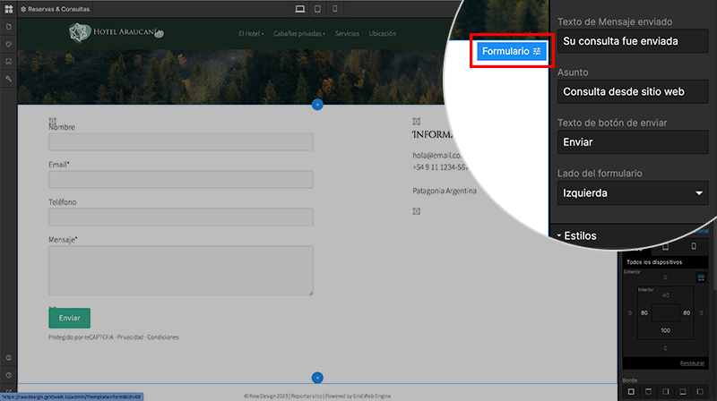This screenshot has width=717, height=401.
Task: Click into the Nombre field
Action: pos(181,142)
